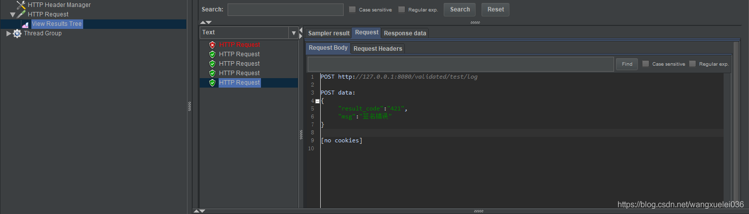Check Case sensitive next to Find button
This screenshot has height=214, width=749.
[x=646, y=64]
